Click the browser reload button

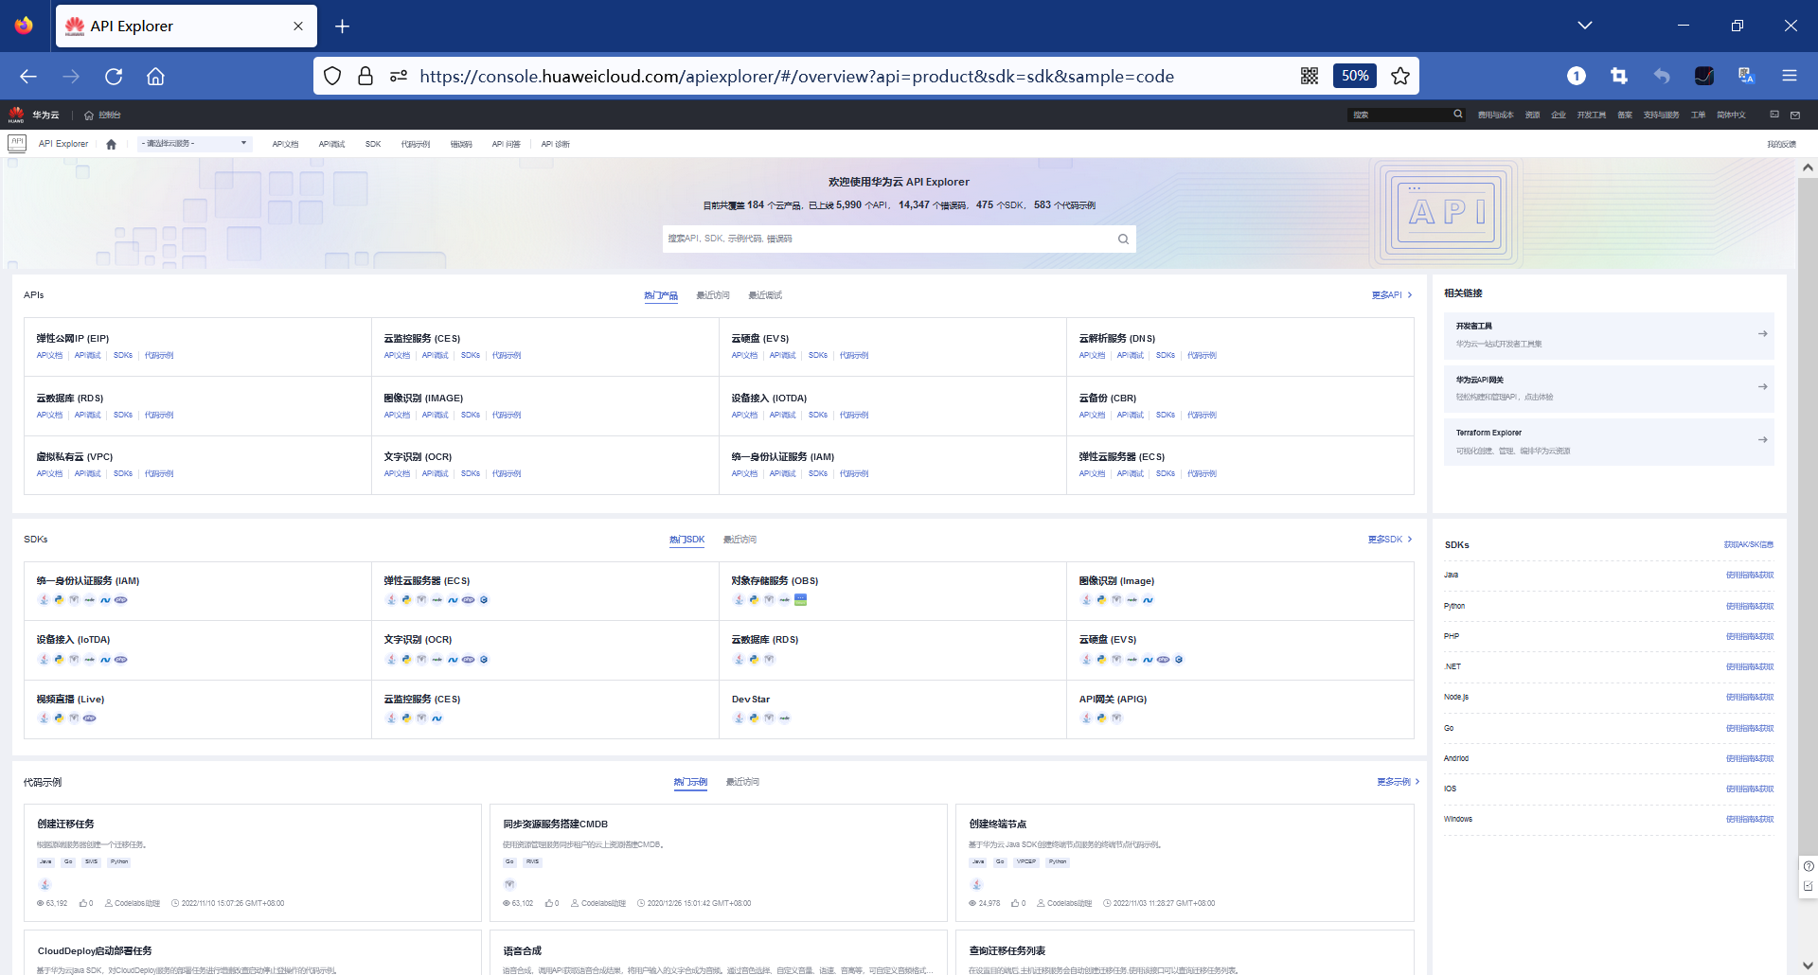pos(114,77)
